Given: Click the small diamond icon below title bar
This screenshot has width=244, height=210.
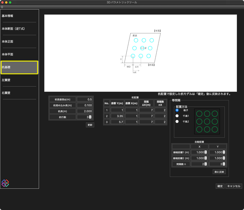Looking at the screenshot, I should [x=2, y=7].
